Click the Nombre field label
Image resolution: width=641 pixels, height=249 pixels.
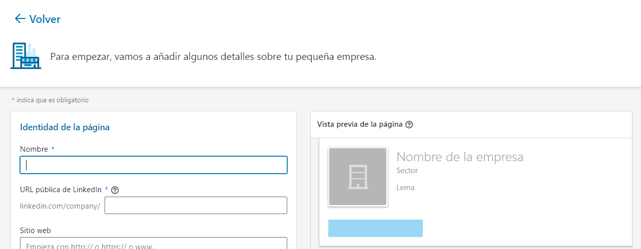click(34, 149)
